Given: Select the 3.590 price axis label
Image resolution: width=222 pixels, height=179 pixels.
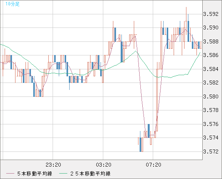Looking at the screenshot, I should pyautogui.click(x=211, y=28).
